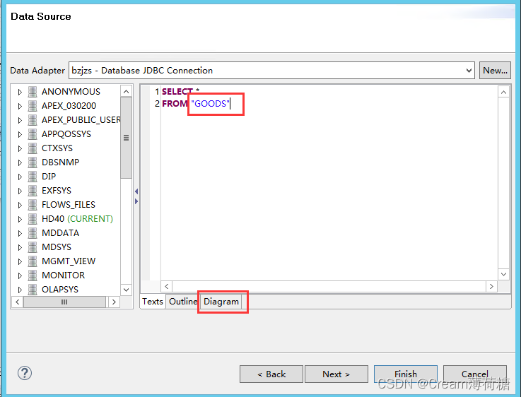
Task: Expand the DBSNMP schema node
Action: point(20,162)
